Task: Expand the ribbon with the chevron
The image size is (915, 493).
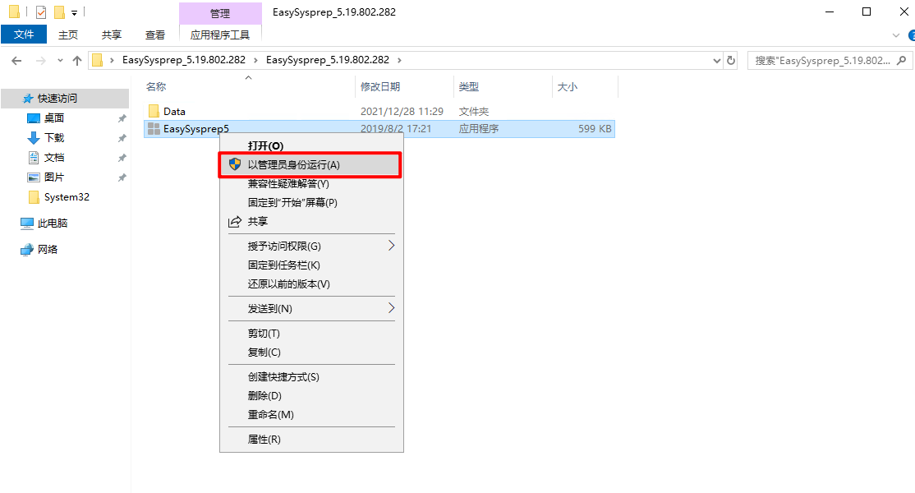Action: [896, 35]
